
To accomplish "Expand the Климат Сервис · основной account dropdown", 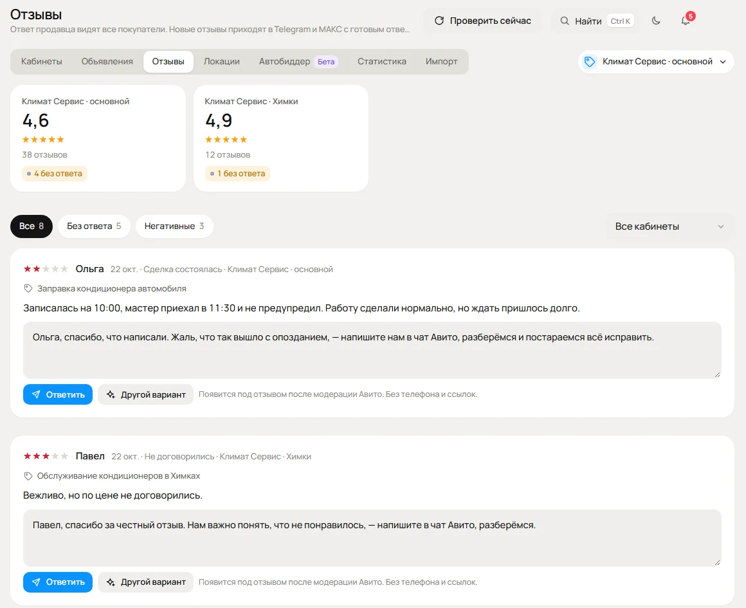I will 656,61.
